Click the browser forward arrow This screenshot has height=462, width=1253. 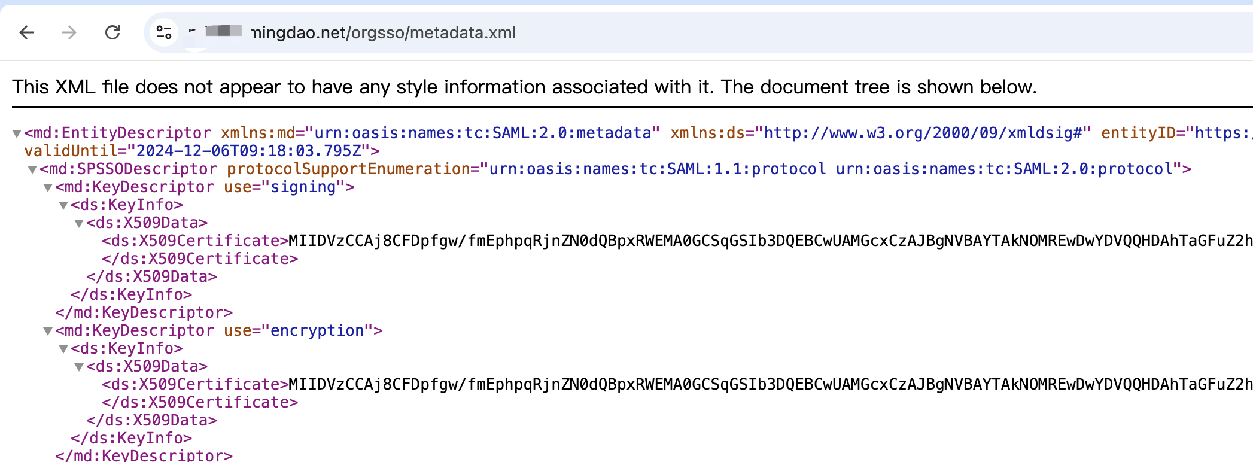pos(69,32)
